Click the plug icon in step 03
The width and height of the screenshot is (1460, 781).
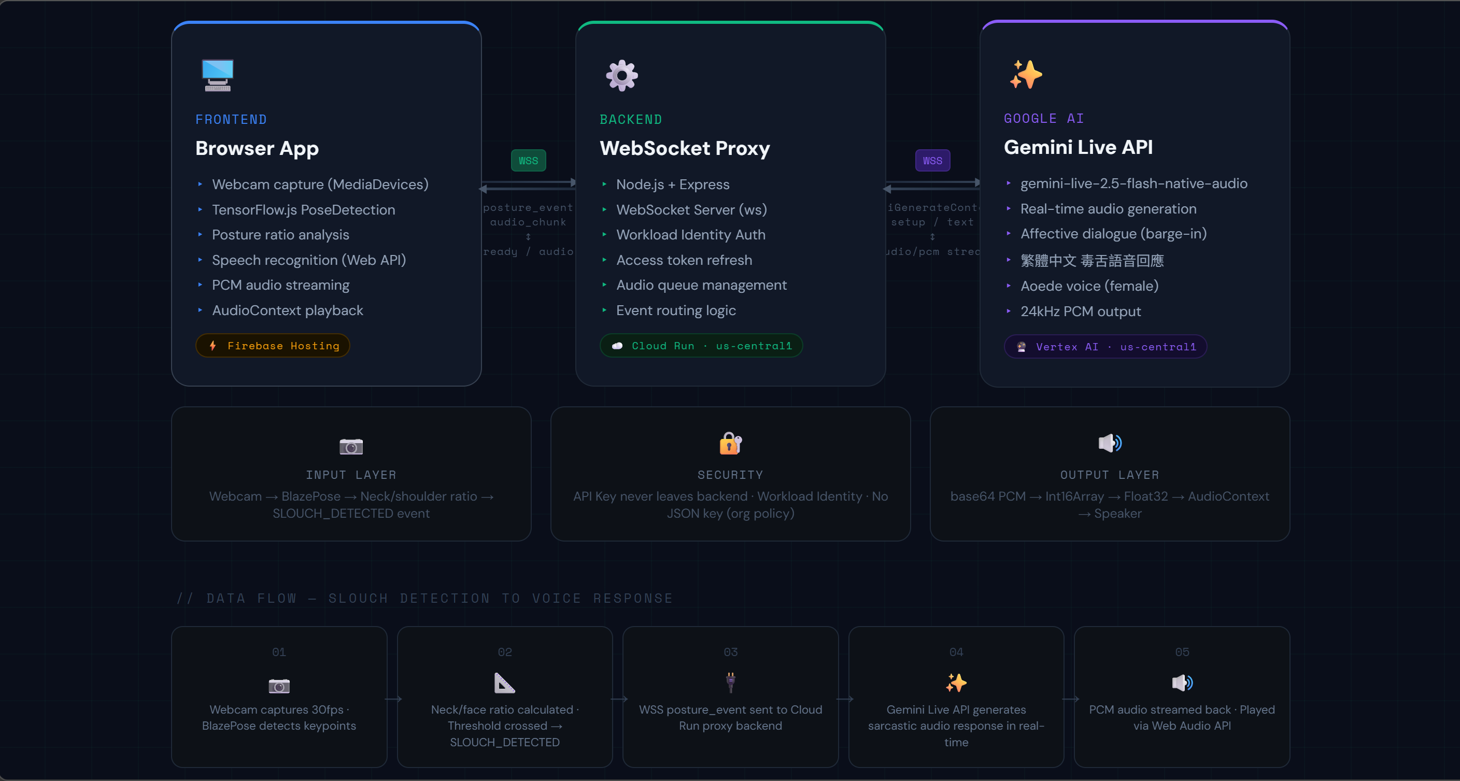pyautogui.click(x=731, y=683)
